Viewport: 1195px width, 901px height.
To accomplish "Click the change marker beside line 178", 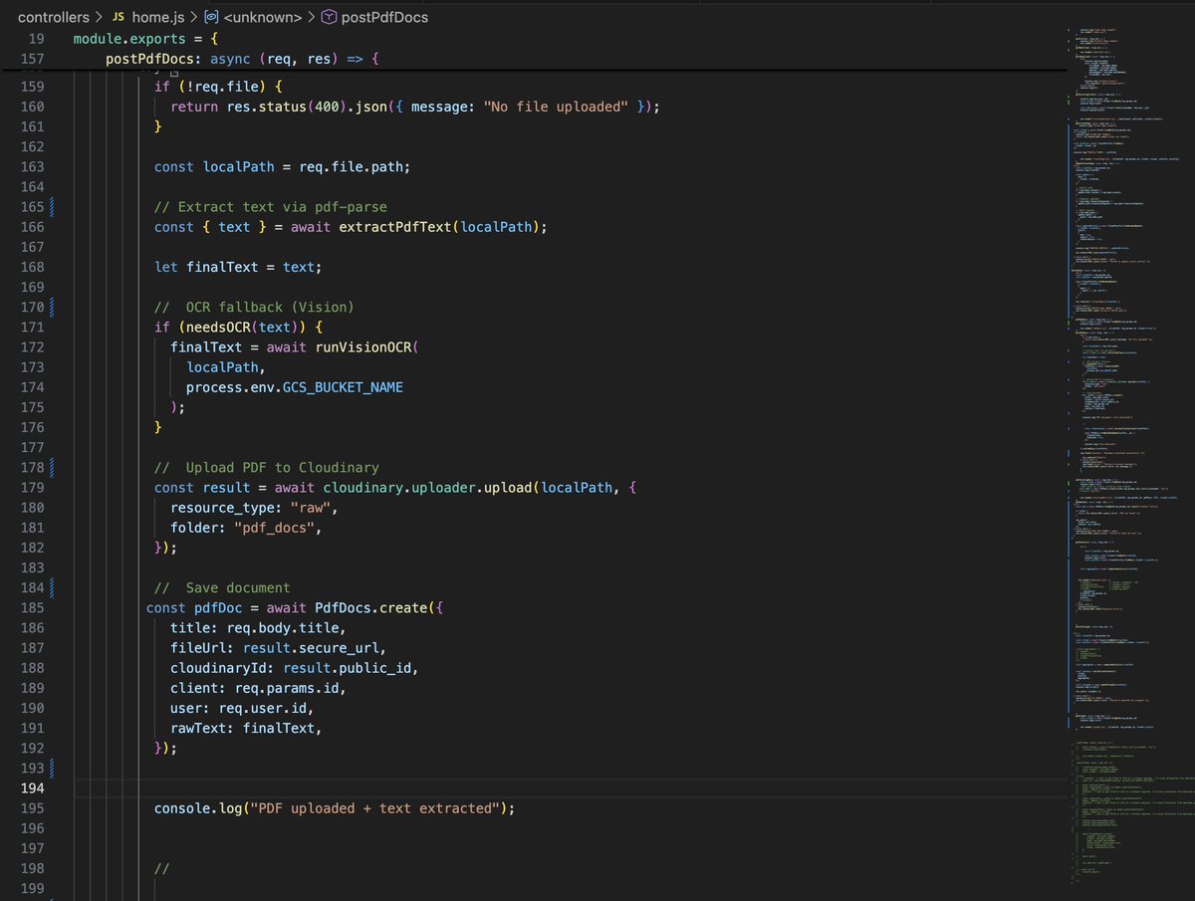I will [51, 467].
